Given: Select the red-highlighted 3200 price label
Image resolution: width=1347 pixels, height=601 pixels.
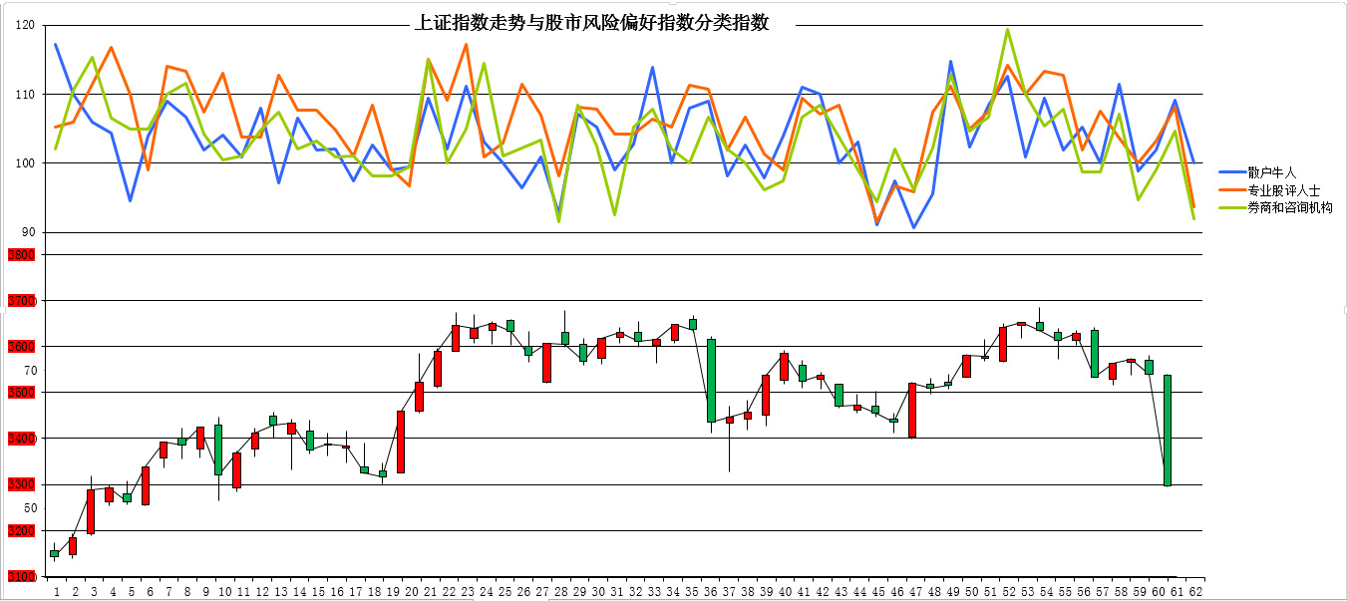Looking at the screenshot, I should pyautogui.click(x=21, y=531).
